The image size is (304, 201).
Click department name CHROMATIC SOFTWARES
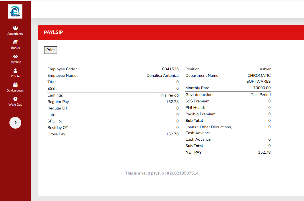[258, 78]
